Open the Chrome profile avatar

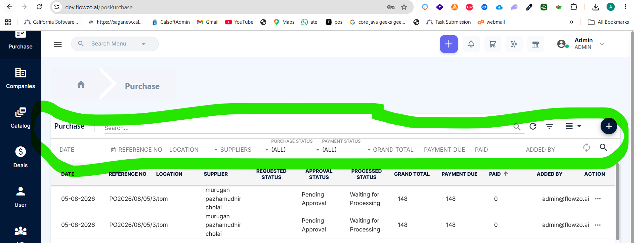click(611, 7)
